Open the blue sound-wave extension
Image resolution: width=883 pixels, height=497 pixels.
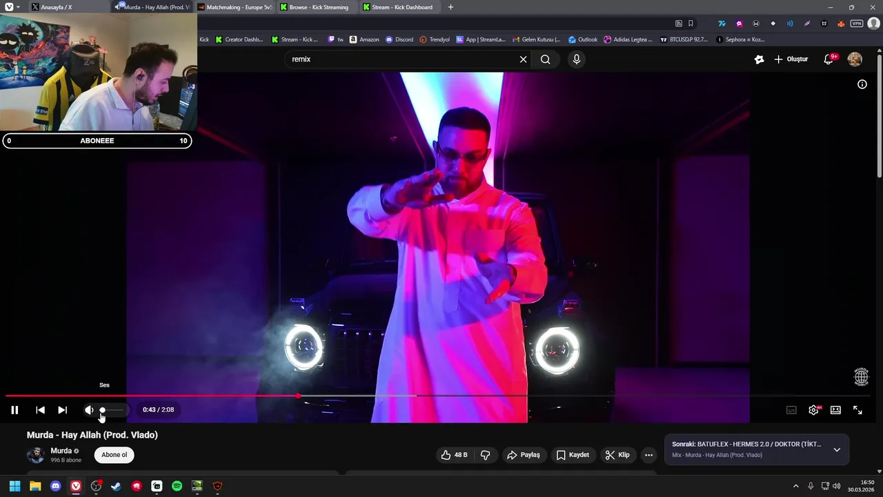pos(790,23)
